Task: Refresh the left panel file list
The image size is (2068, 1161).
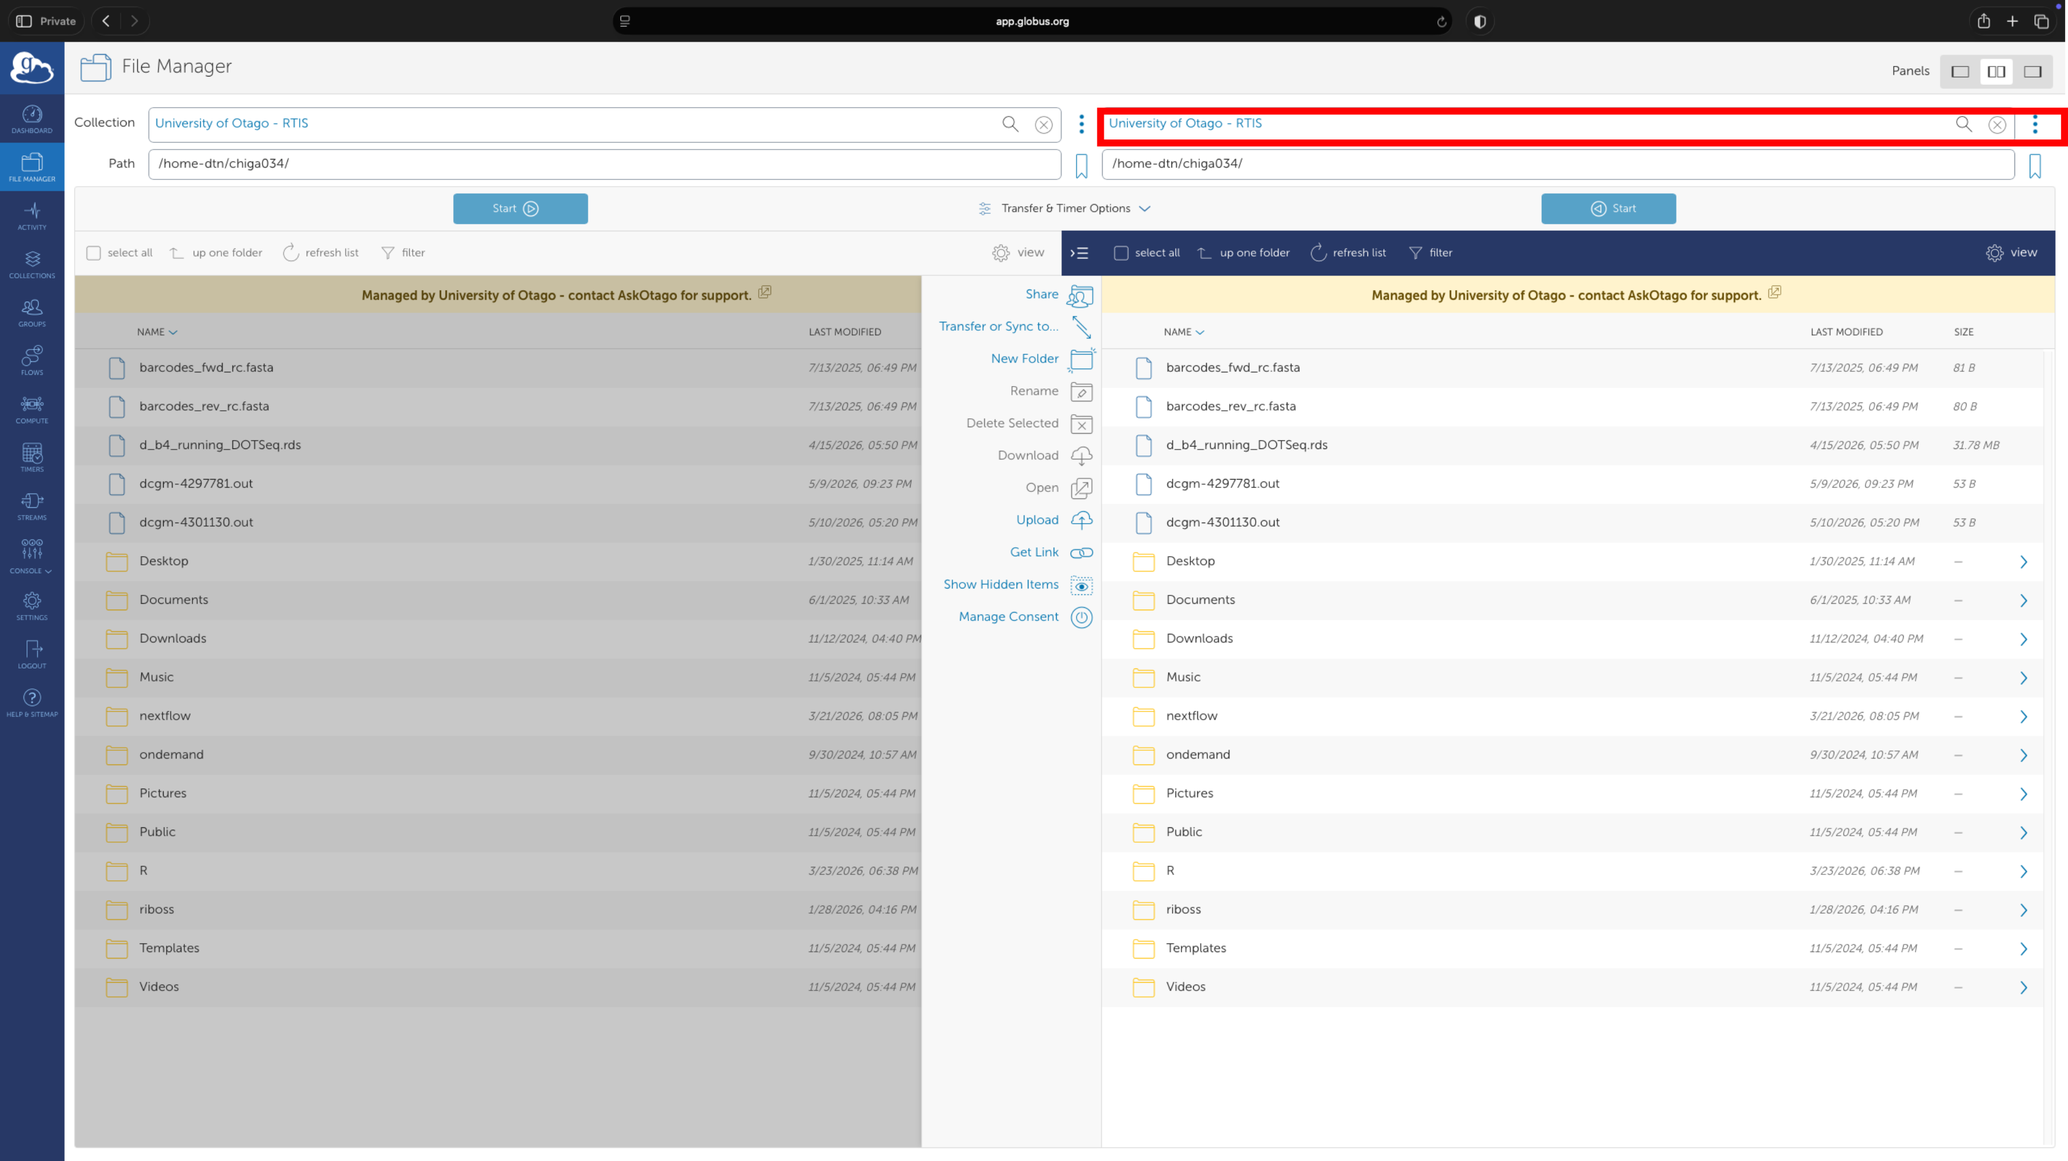Action: (320, 253)
